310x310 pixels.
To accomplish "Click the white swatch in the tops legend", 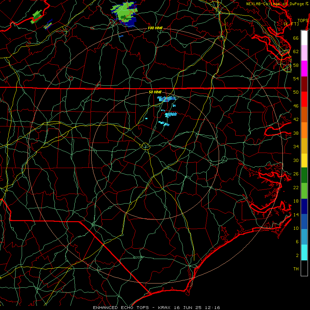I will click(304, 38).
